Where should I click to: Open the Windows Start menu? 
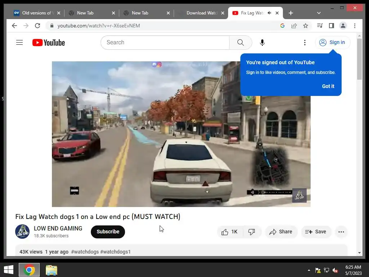click(x=9, y=270)
